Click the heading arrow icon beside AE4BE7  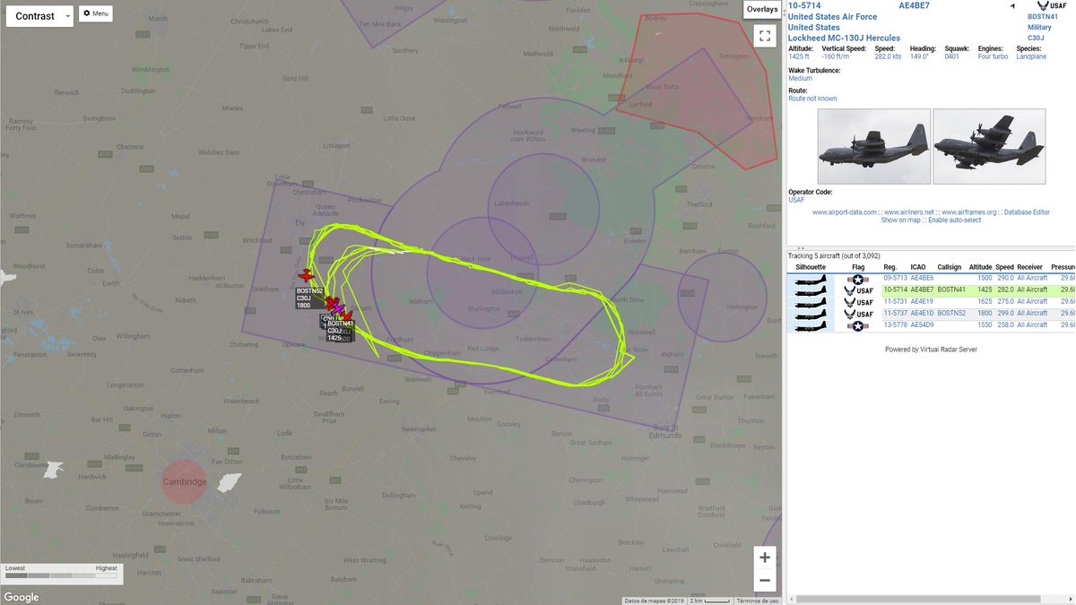click(x=1012, y=7)
